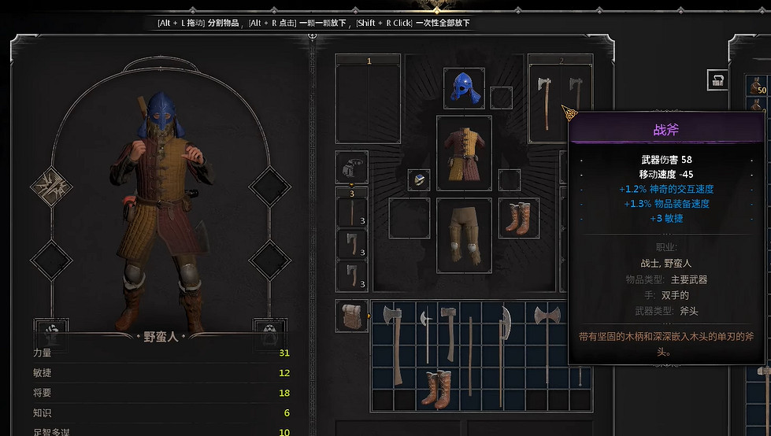Click the ring in the accessory slot

419,180
